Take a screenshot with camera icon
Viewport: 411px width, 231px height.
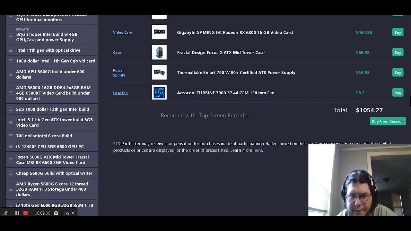coord(56,213)
